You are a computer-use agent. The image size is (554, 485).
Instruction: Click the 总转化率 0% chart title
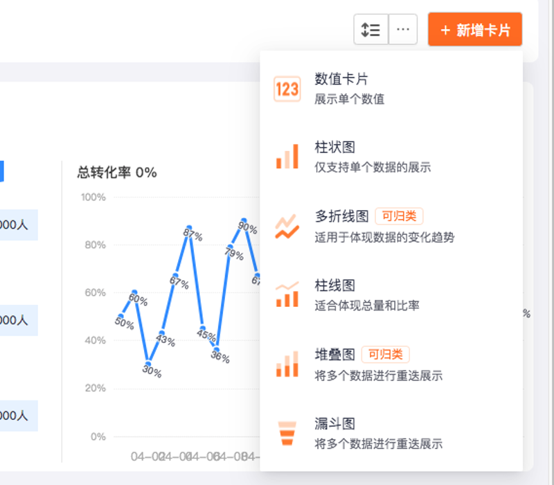click(x=117, y=173)
